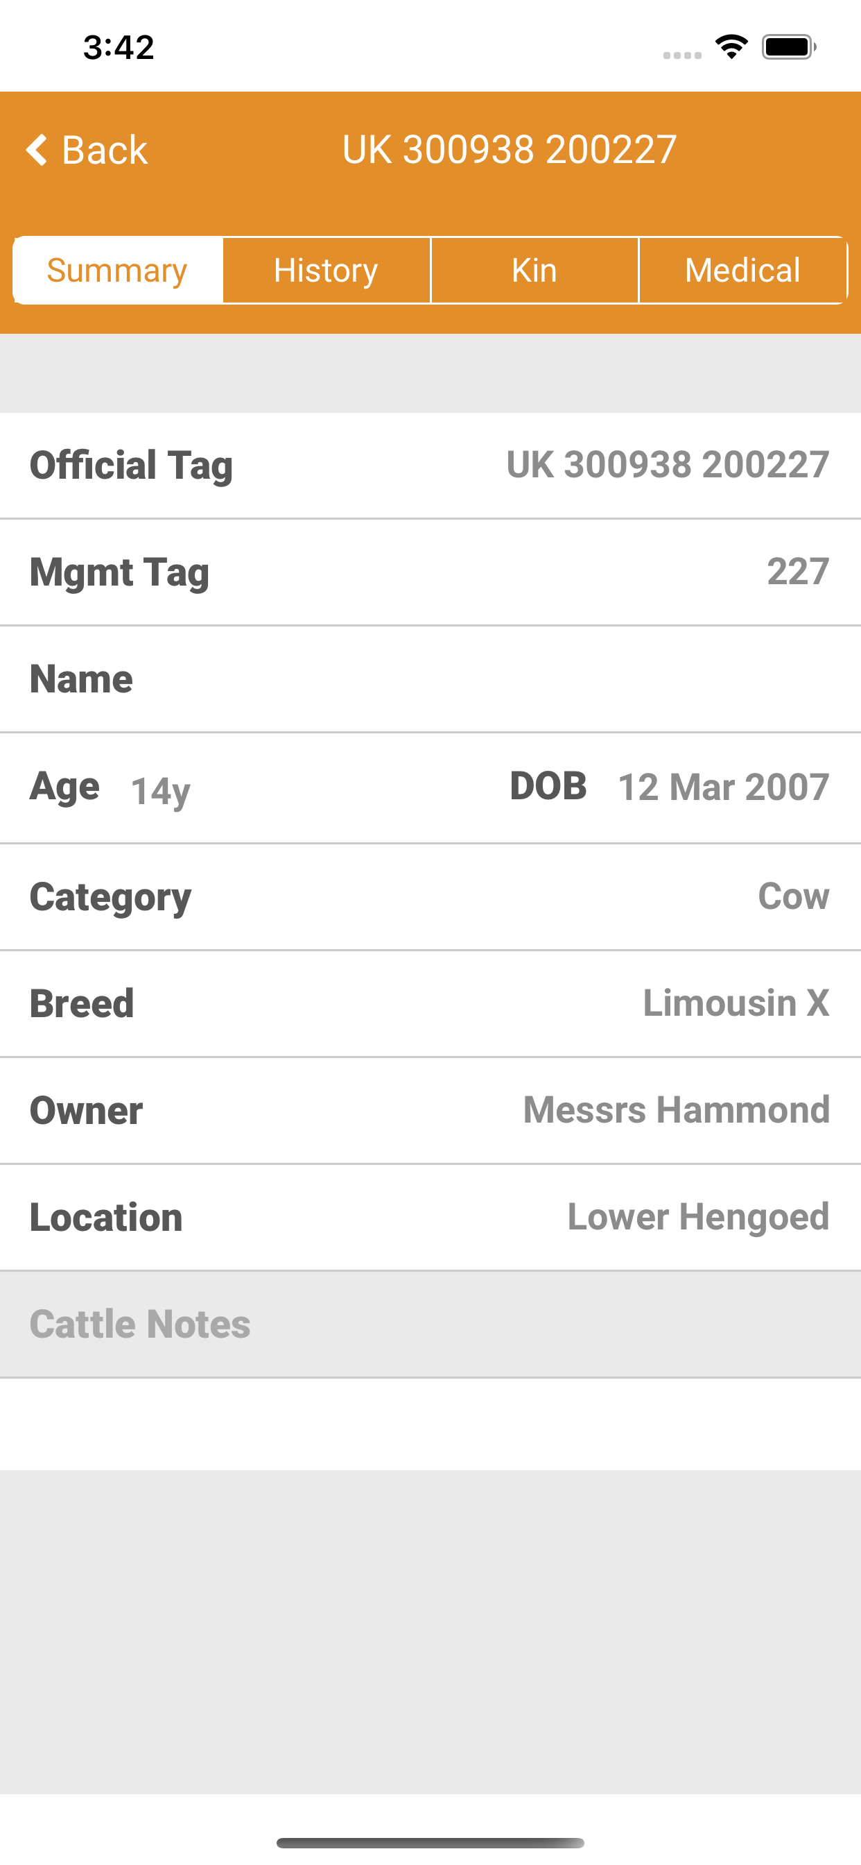861x1865 pixels.
Task: Go back using the Back label
Action: pyautogui.click(x=105, y=150)
